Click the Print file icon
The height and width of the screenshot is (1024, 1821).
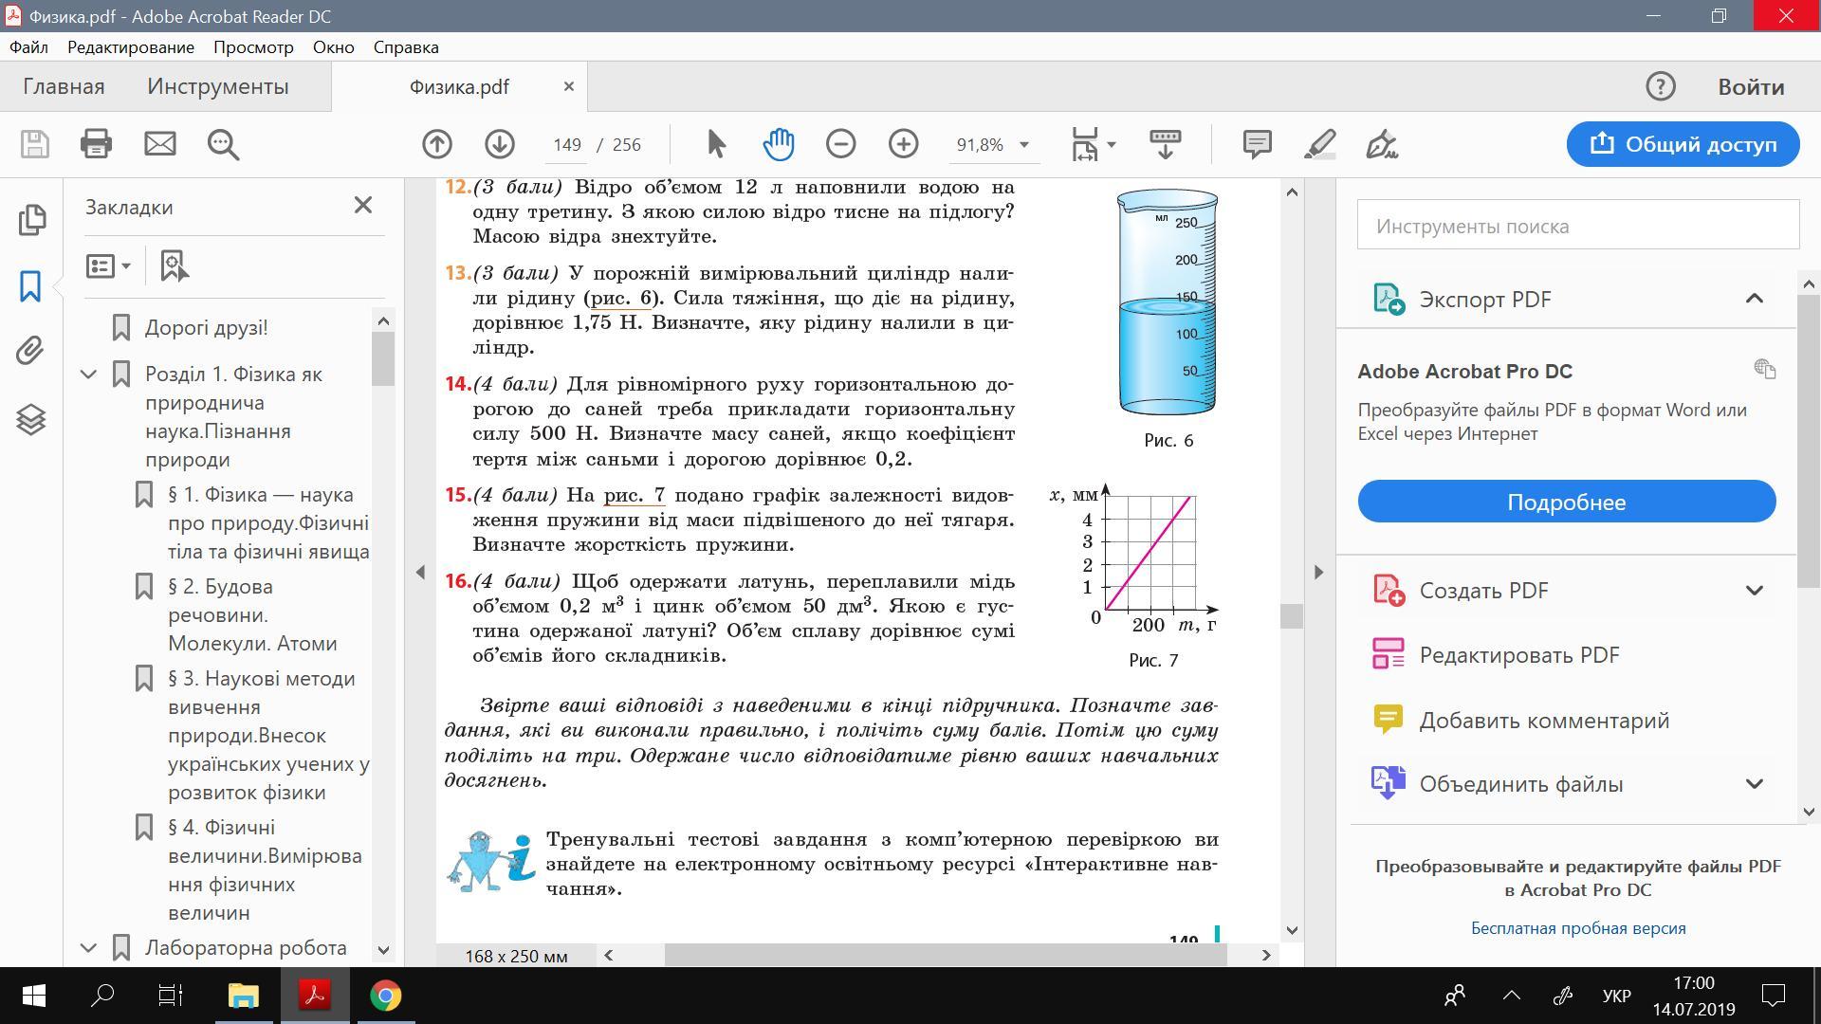pyautogui.click(x=96, y=144)
